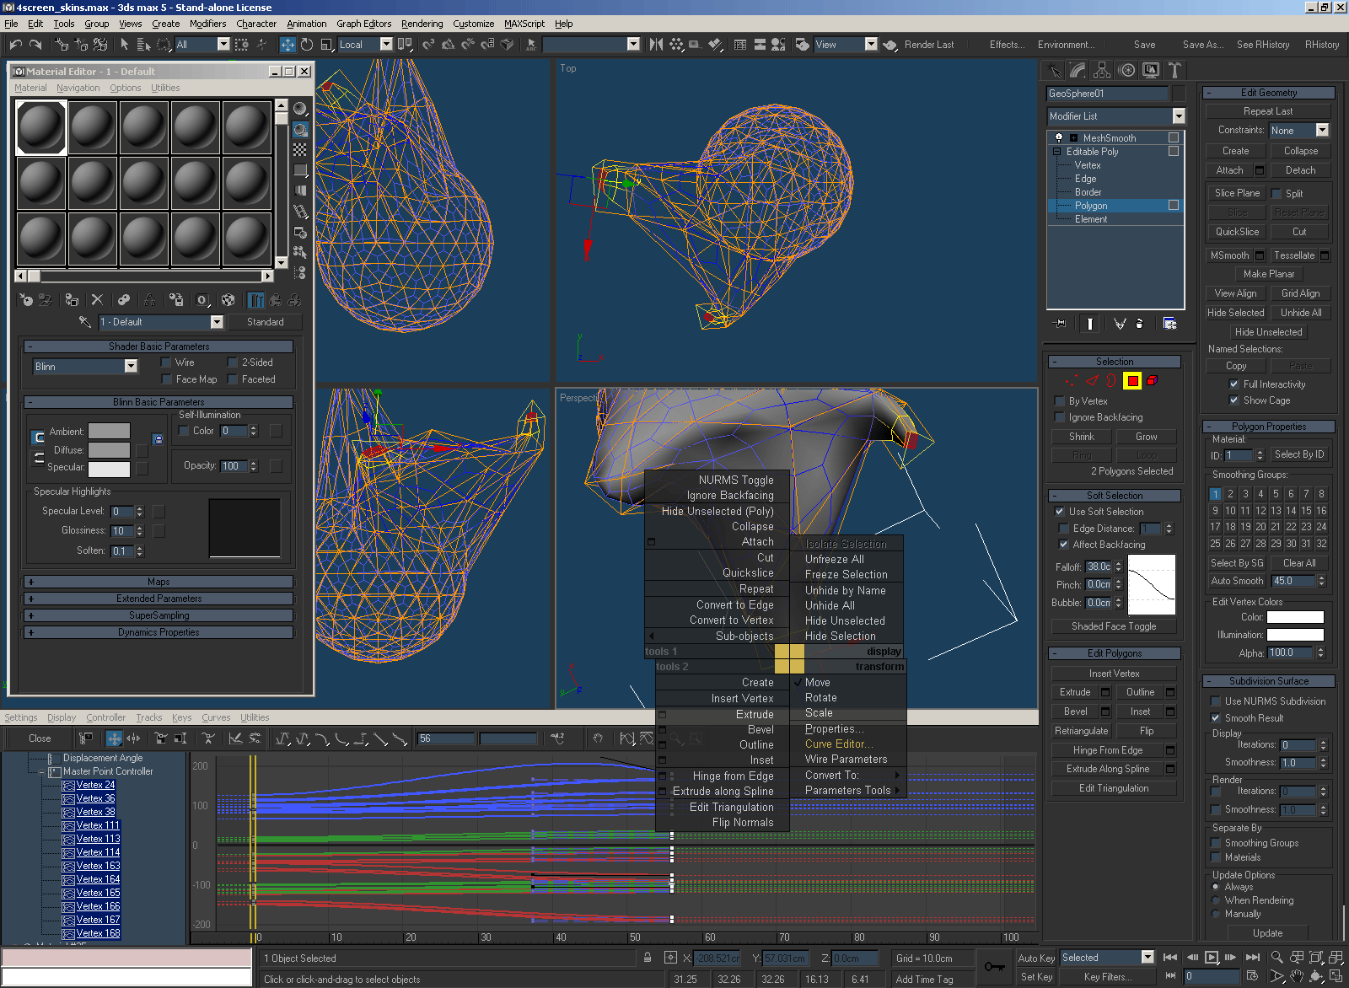Activate the Select and Rotate tool
Image resolution: width=1349 pixels, height=988 pixels.
[307, 44]
